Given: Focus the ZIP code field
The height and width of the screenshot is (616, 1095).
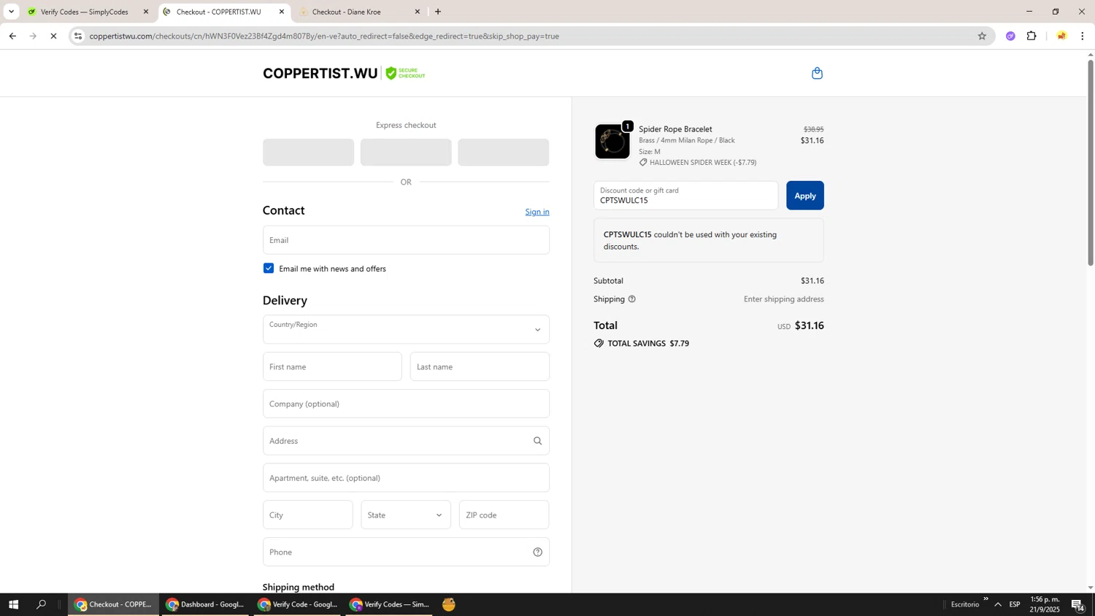Looking at the screenshot, I should coord(504,515).
